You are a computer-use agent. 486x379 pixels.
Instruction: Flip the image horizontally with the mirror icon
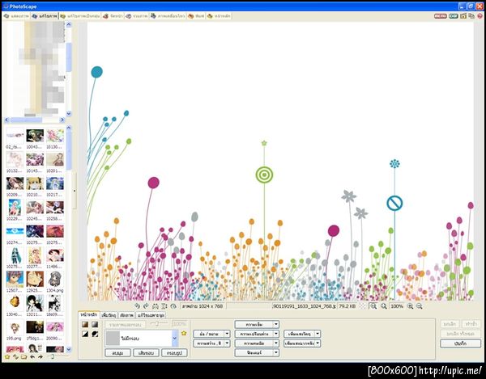pyautogui.click(x=156, y=306)
